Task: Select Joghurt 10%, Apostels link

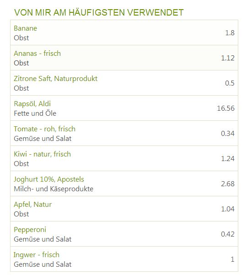Action: point(49,179)
